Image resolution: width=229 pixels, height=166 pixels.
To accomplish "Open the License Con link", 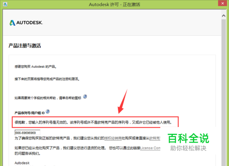I will point(150,148).
